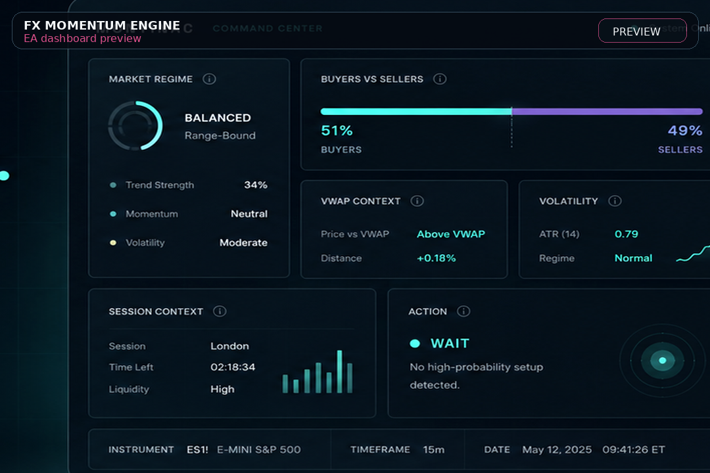Click the +0.18% distance value
This screenshot has height=473, width=710.
436,258
